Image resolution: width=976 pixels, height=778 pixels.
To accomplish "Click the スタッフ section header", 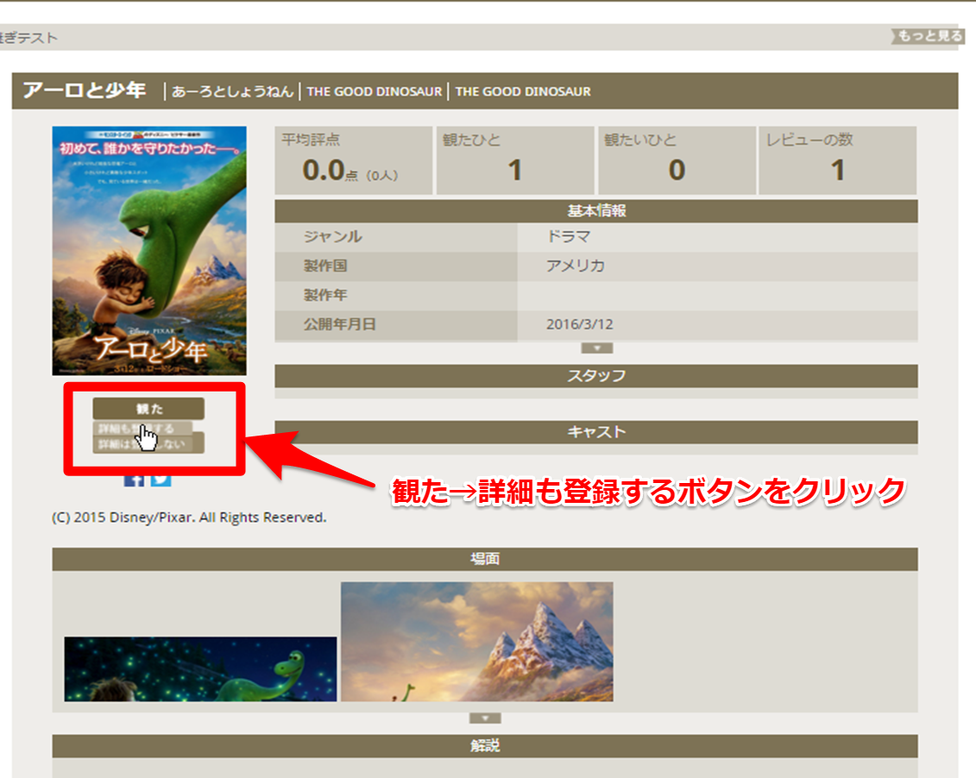I will [595, 376].
